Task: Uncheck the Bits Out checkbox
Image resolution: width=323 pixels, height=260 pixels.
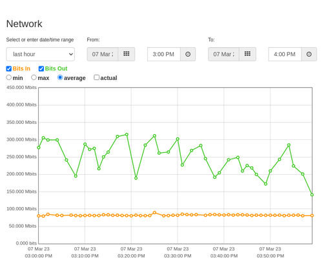Action: (41, 68)
